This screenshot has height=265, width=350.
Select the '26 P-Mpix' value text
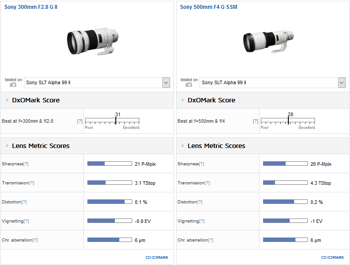click(321, 164)
